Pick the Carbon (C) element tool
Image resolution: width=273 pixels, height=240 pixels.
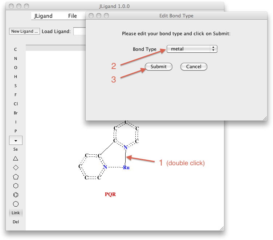[16, 49]
